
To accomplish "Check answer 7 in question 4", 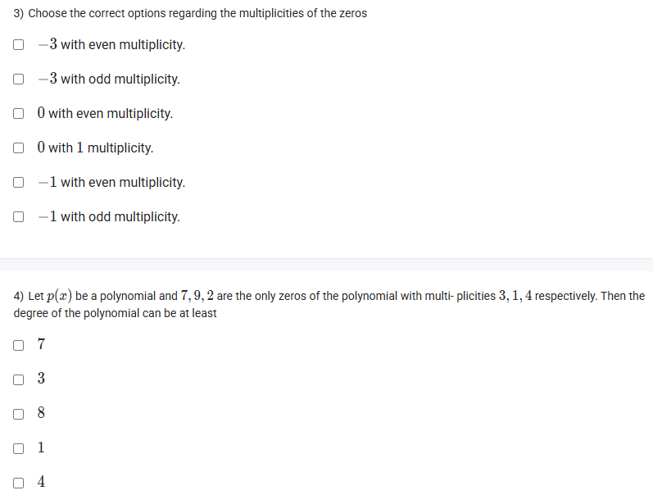I will click(x=18, y=345).
